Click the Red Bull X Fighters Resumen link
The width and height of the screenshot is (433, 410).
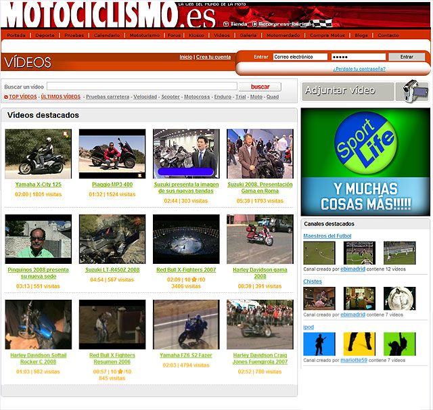(x=112, y=359)
